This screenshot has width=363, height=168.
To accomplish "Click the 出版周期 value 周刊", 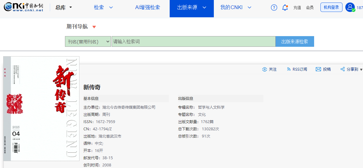I will (106, 115).
